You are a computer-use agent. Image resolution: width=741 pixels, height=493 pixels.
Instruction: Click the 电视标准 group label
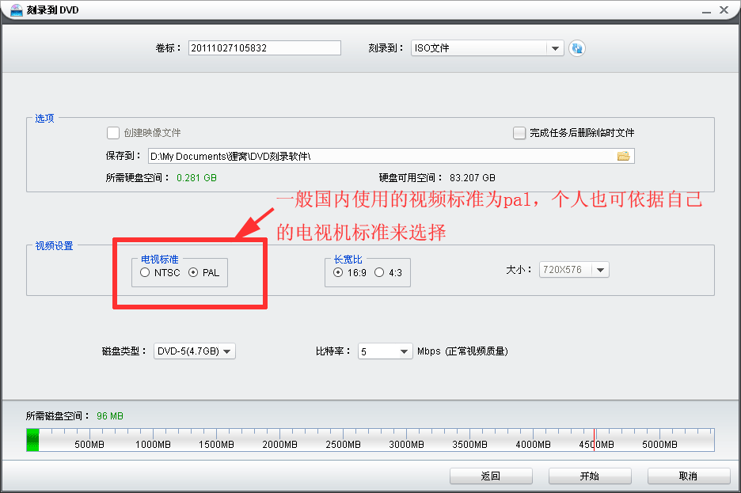[160, 260]
